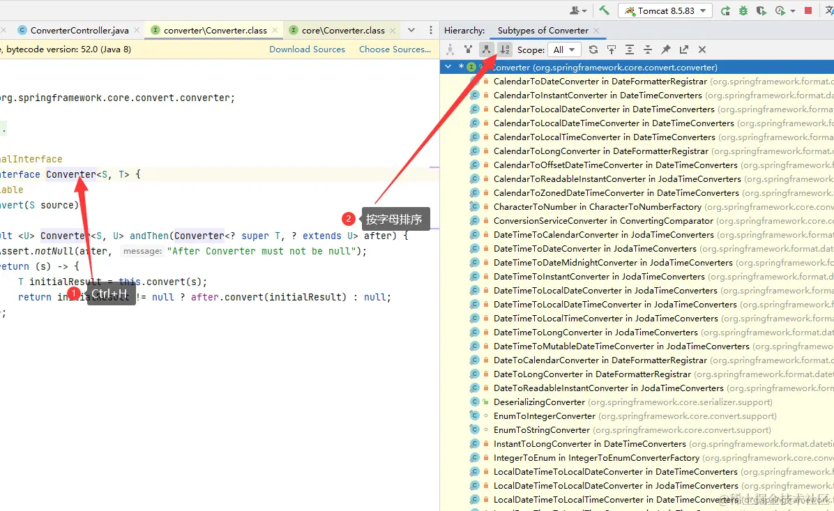Start debugging with the bug icon
The image size is (834, 511).
[743, 10]
